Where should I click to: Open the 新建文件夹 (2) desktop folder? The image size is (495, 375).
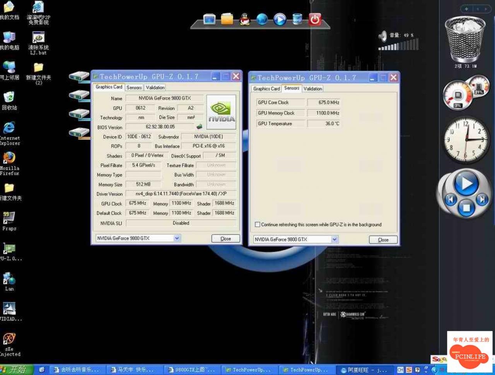click(x=38, y=74)
